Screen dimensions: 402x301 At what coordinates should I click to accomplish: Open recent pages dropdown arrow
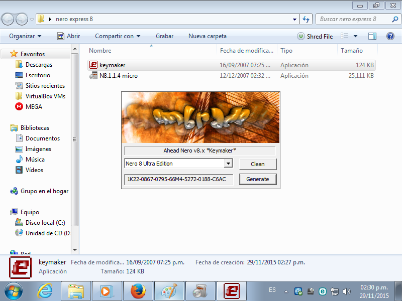(32, 20)
